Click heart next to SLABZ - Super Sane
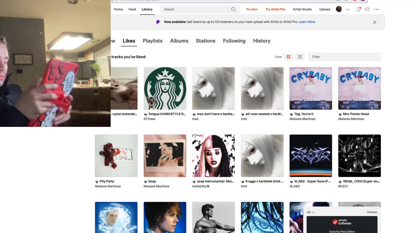This screenshot has height=233, width=415. 291,182
